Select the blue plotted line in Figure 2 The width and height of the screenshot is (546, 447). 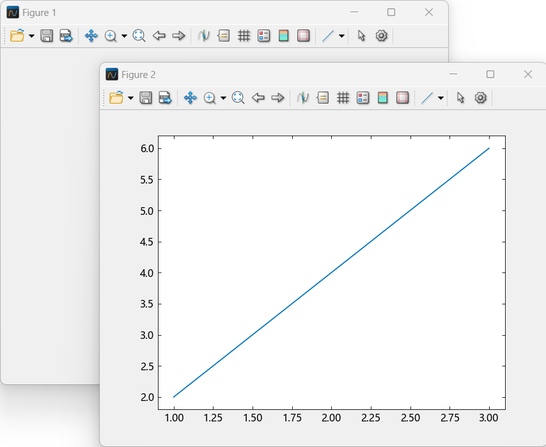(x=331, y=272)
